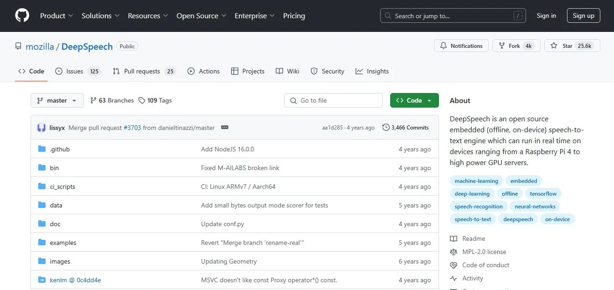Viewport: 614px width, 290px height.
Task: Click the magnifier icon in search box
Action: [x=388, y=16]
